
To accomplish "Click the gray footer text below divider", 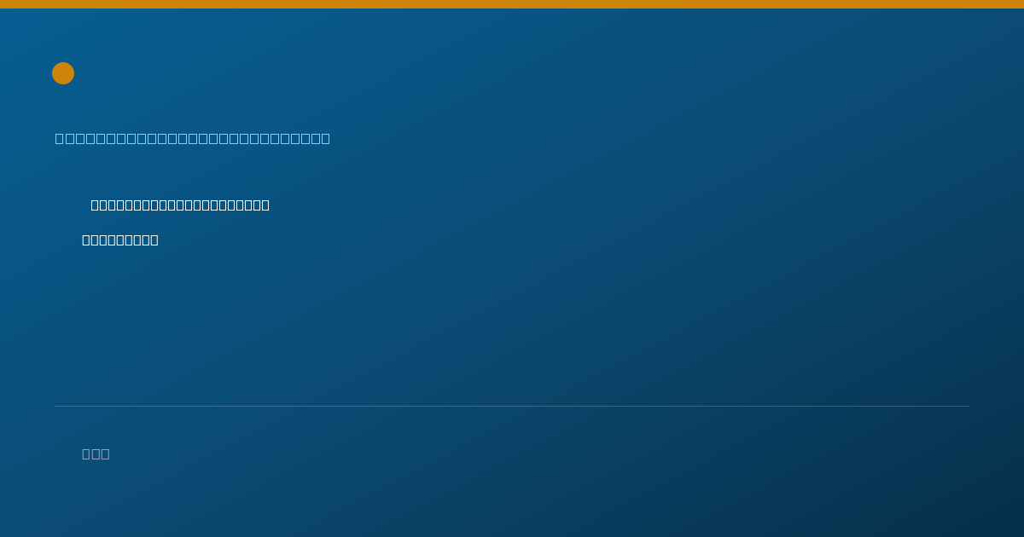I will click(x=96, y=453).
